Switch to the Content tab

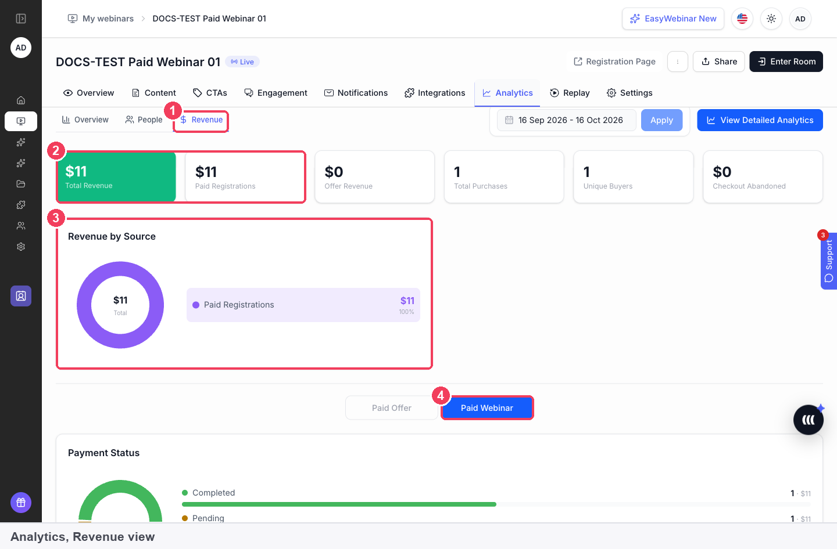tap(154, 93)
